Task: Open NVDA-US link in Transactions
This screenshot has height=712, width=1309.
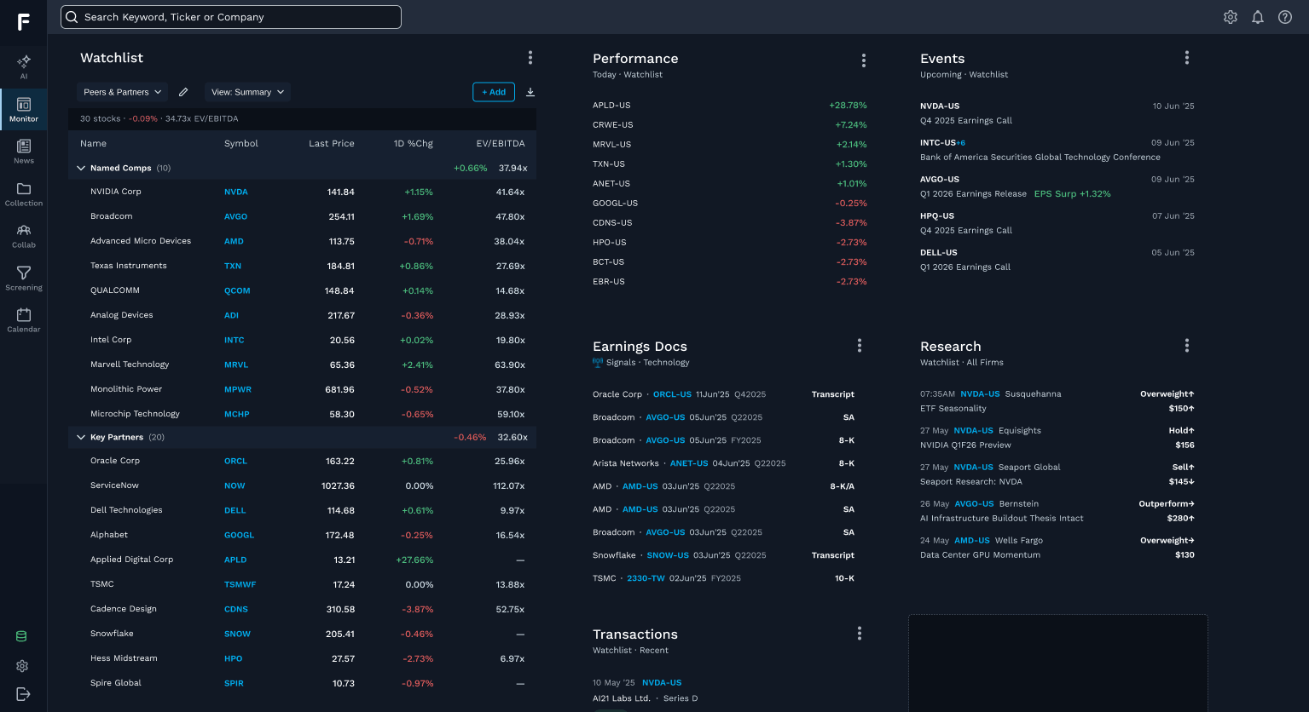Action: tap(662, 683)
